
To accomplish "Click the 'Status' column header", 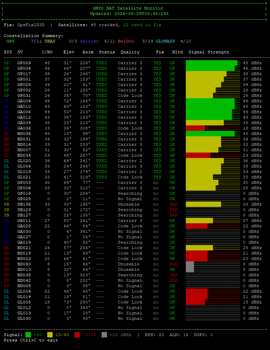I will pos(107,52).
